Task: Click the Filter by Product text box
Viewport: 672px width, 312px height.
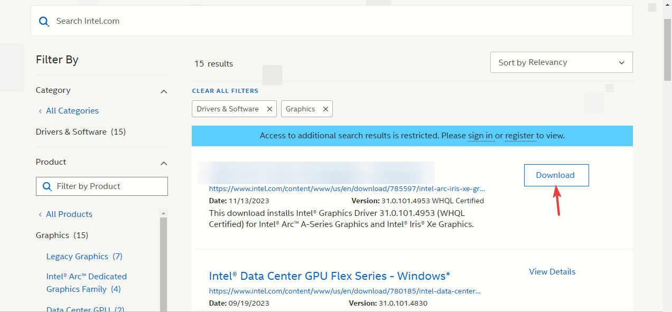Action: [x=108, y=186]
